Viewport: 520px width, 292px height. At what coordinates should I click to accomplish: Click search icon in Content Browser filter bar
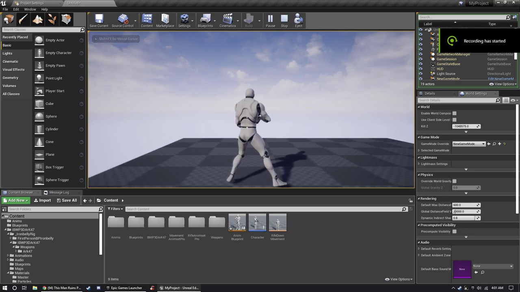click(404, 209)
